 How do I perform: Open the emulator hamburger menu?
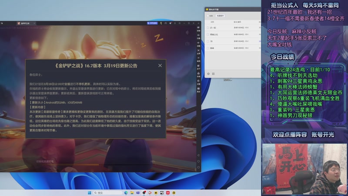tap(175, 23)
